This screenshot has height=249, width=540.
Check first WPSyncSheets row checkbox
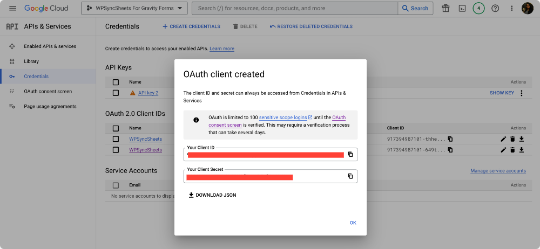point(116,139)
